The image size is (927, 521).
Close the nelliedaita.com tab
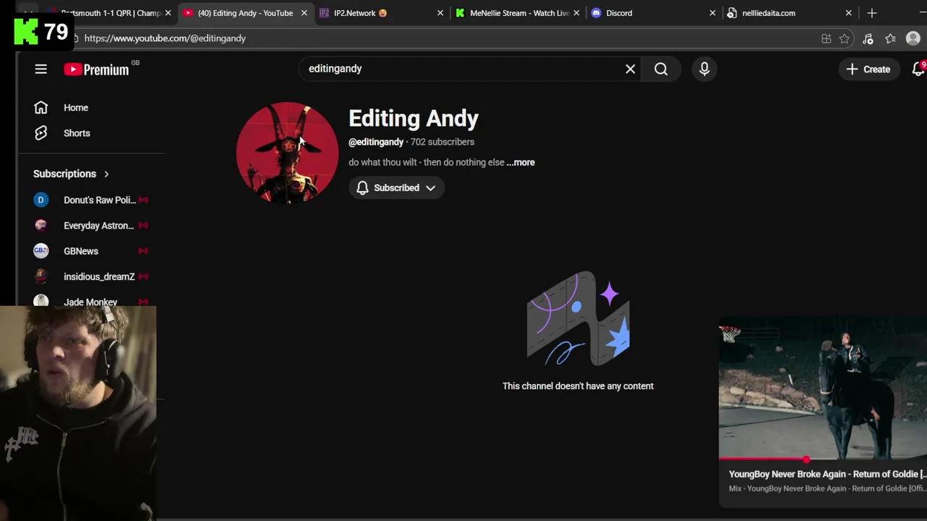tap(849, 13)
